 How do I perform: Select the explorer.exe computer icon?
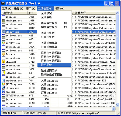(4, 80)
